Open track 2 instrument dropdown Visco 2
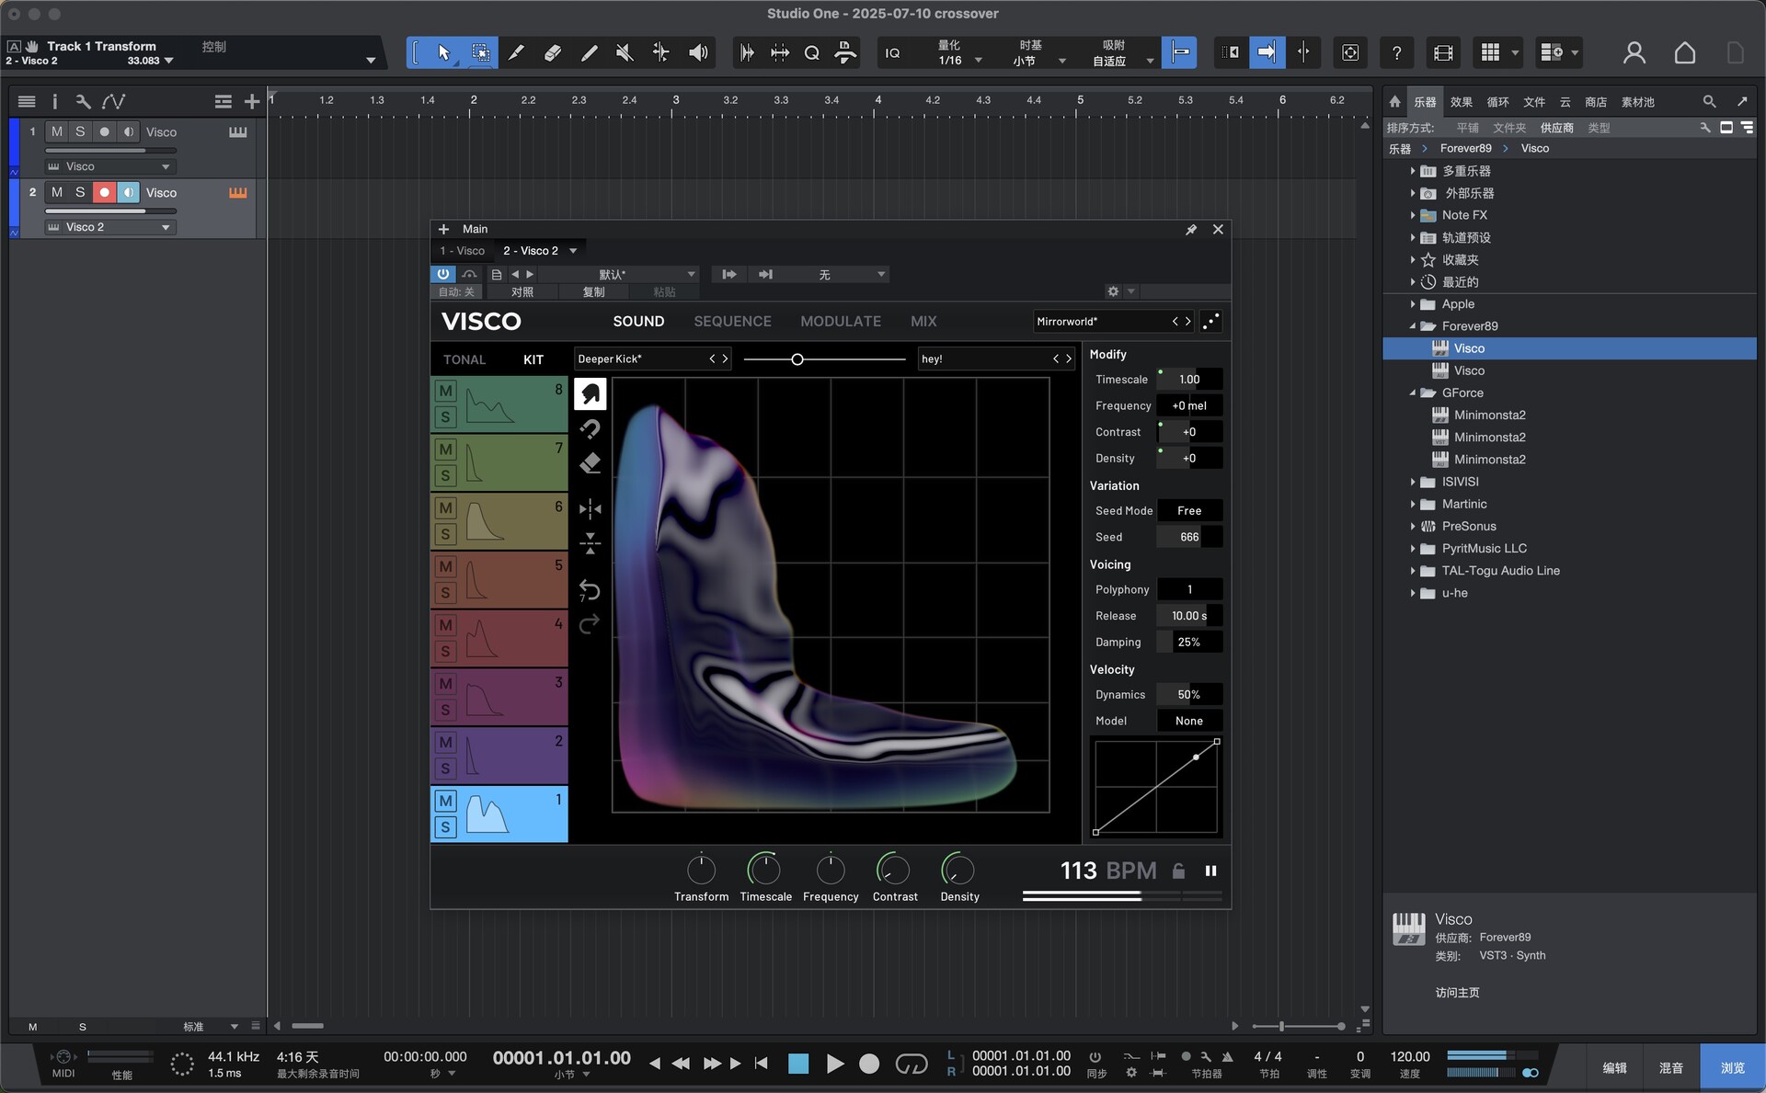This screenshot has width=1766, height=1093. (109, 227)
